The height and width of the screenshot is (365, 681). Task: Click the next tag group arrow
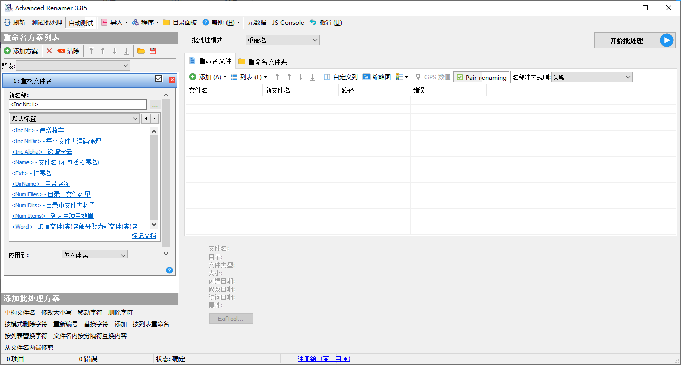click(154, 118)
